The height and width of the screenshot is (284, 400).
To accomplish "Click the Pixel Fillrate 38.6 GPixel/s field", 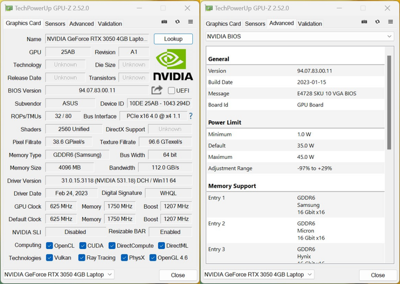I will (x=68, y=142).
